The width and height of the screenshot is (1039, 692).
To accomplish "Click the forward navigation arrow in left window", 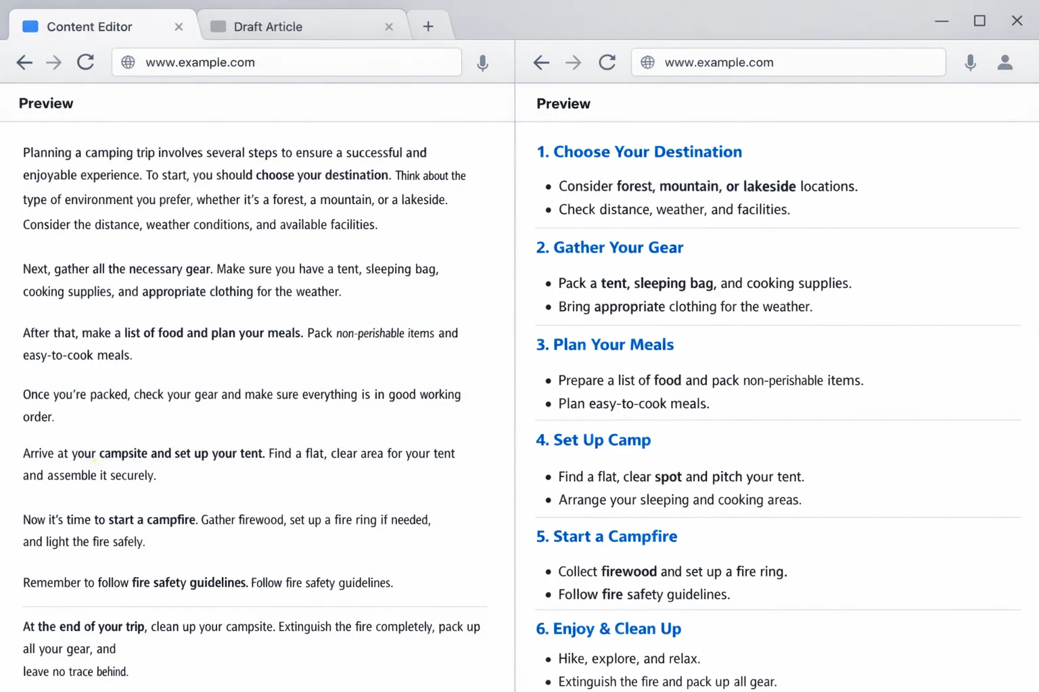I will [54, 62].
